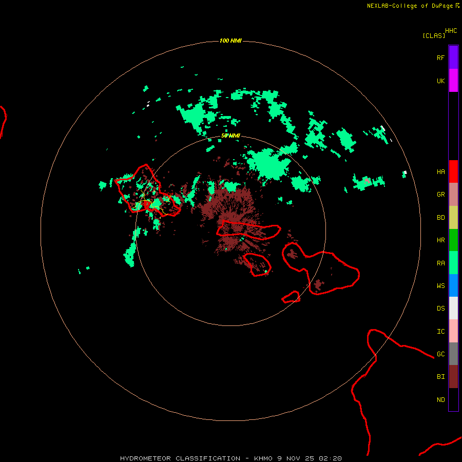Viewport: 462px width, 462px height.
Task: Click the GR legend label
Action: pos(440,195)
